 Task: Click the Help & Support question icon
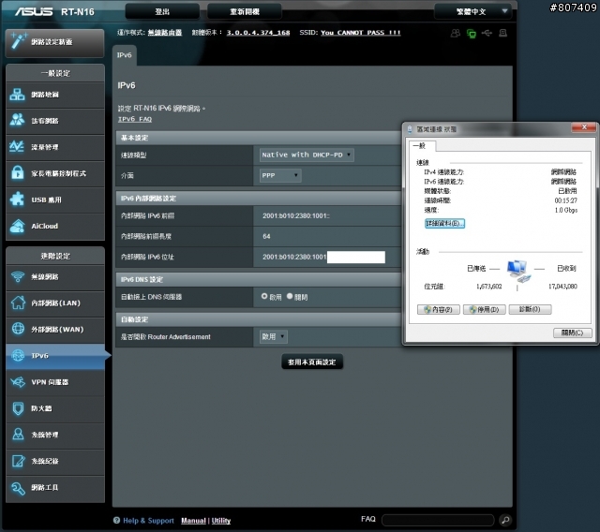click(116, 520)
